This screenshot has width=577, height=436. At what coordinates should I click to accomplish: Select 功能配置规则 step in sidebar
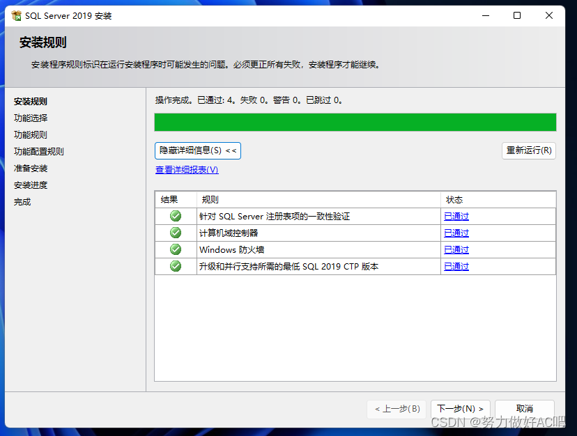(x=38, y=152)
